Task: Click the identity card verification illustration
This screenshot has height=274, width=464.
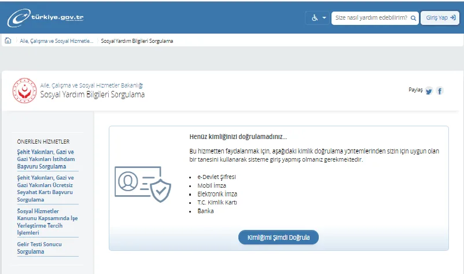Action: click(143, 184)
